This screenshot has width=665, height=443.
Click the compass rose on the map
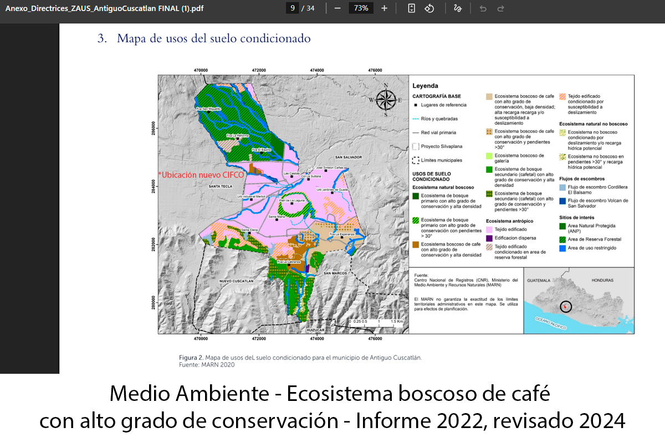coord(386,100)
